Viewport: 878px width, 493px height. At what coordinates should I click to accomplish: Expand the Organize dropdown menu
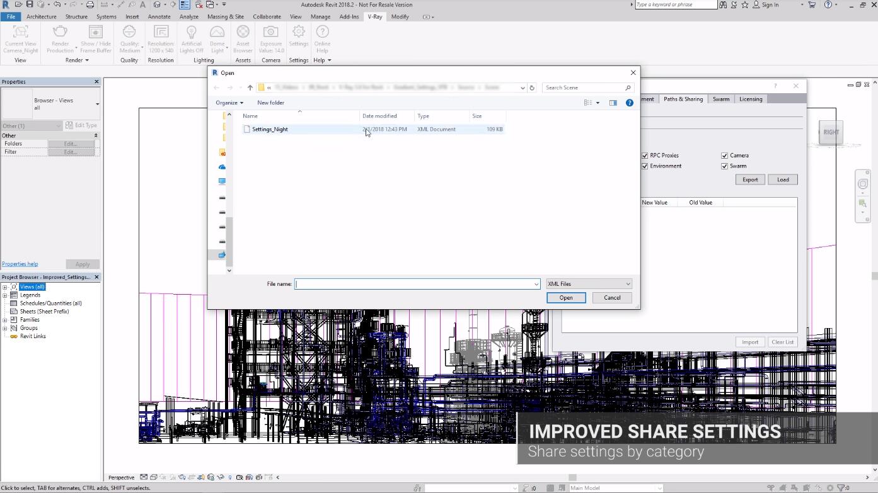point(229,103)
